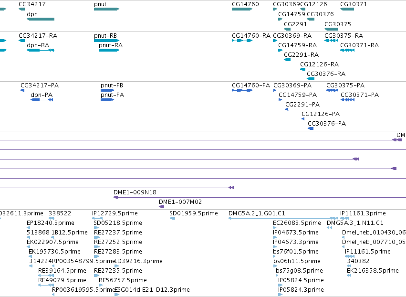This screenshot has height=297, width=406.
Task: Select the 338522 feature label
Action: click(x=60, y=213)
